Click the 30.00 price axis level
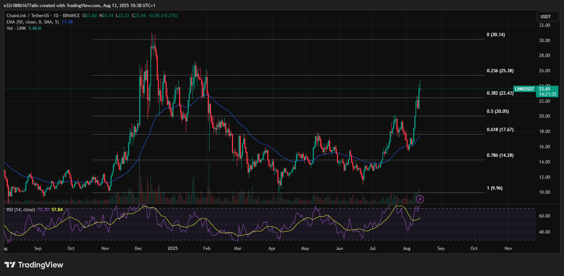564x276 pixels. 545,41
